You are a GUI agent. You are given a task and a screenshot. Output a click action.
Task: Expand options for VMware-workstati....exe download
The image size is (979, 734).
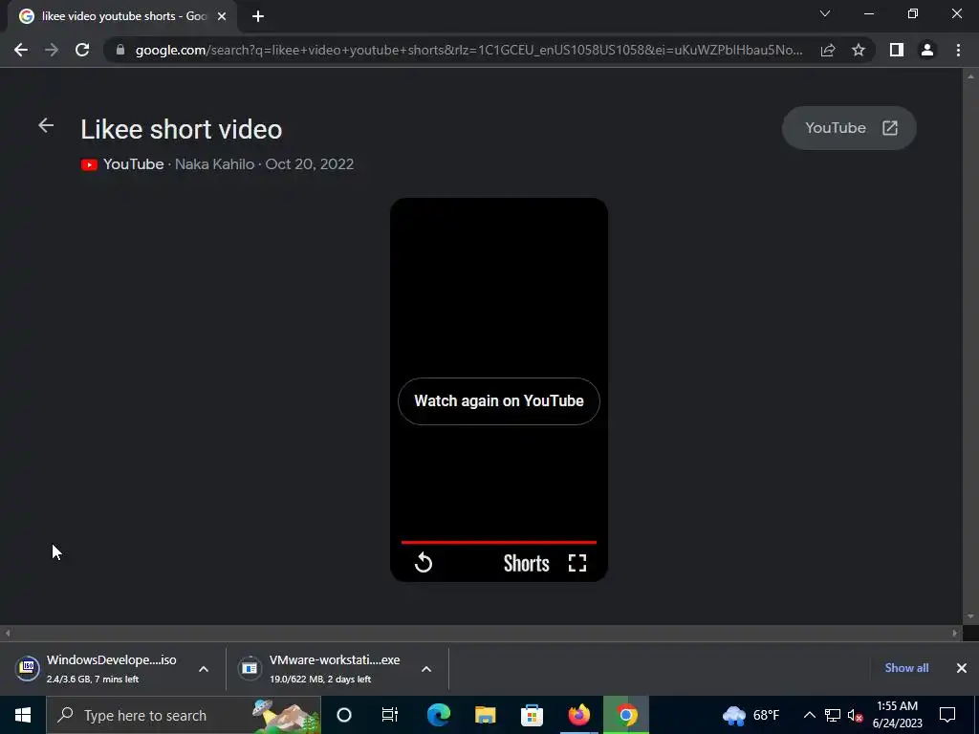pos(426,669)
